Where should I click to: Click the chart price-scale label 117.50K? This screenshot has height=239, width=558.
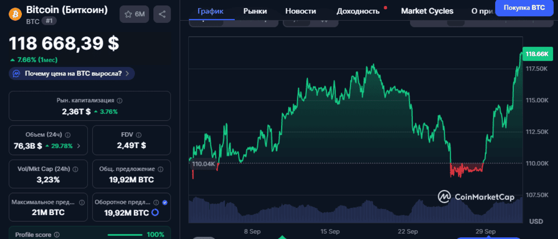(x=536, y=69)
